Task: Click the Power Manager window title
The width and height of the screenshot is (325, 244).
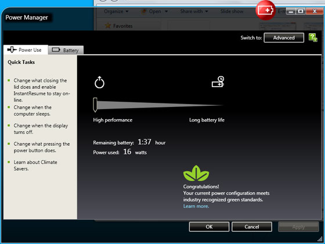Action: click(x=27, y=17)
